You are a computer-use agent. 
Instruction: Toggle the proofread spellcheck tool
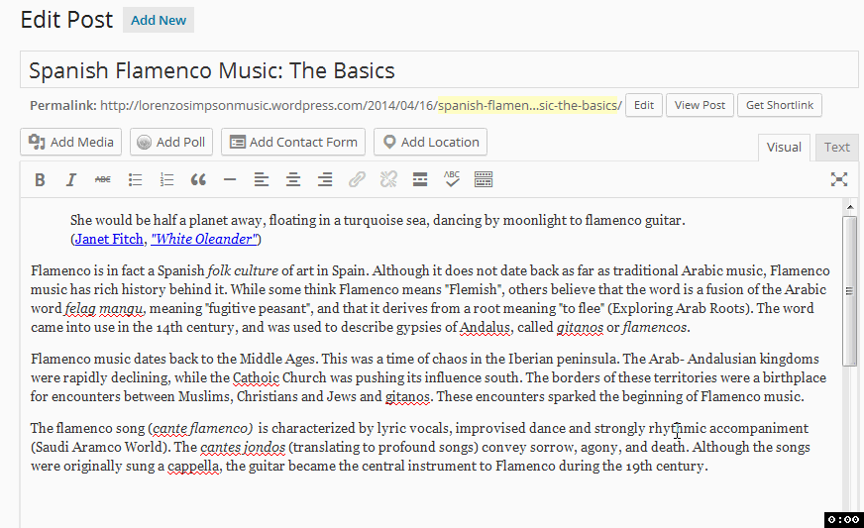(x=452, y=179)
